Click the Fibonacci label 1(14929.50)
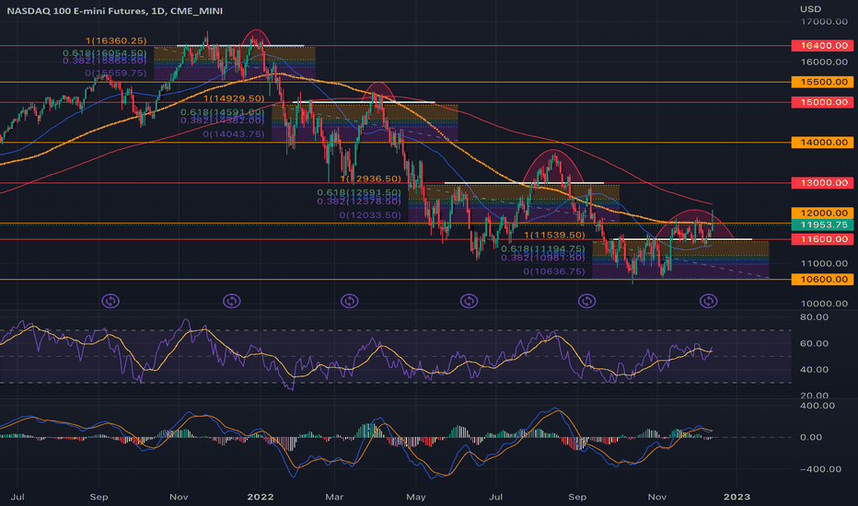Image resolution: width=858 pixels, height=506 pixels. tap(234, 98)
